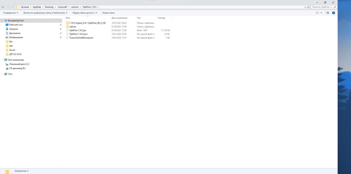Navigate to 'Roaming' in the breadcrumb
This screenshot has height=174, width=351.
[x=49, y=7]
